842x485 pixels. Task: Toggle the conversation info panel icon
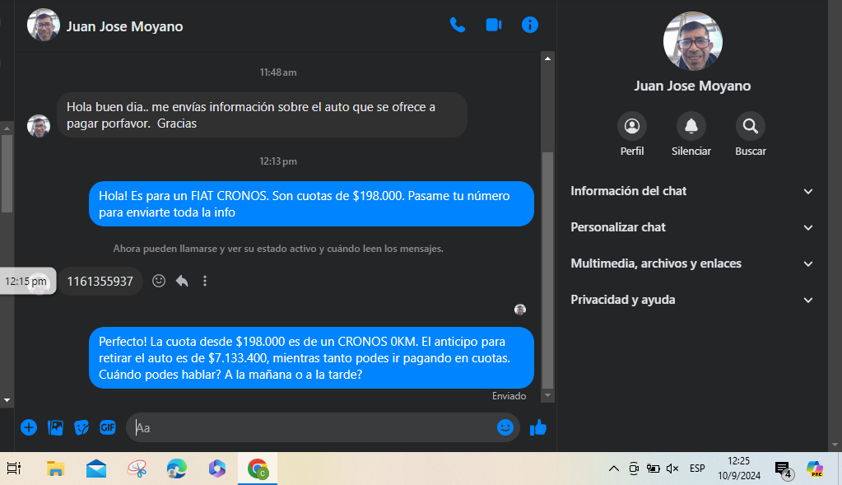coord(529,26)
